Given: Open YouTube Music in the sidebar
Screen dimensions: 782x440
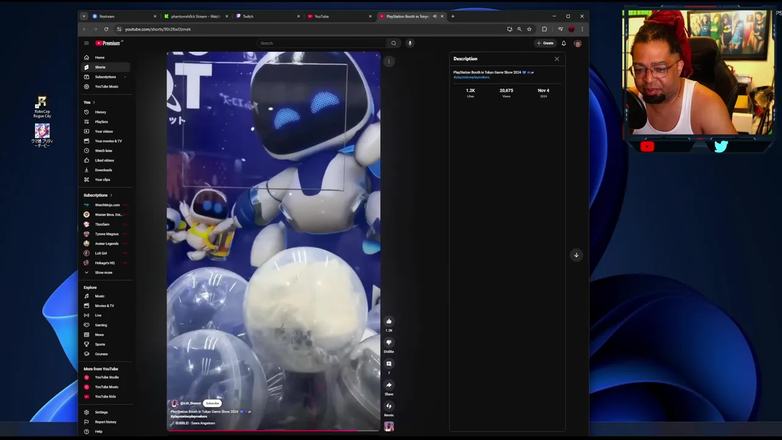Looking at the screenshot, I should click(x=104, y=87).
